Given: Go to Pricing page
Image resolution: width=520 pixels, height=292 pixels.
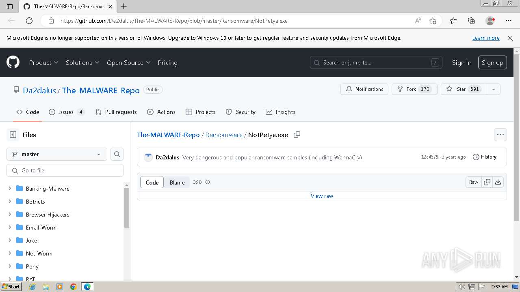Looking at the screenshot, I should (167, 62).
